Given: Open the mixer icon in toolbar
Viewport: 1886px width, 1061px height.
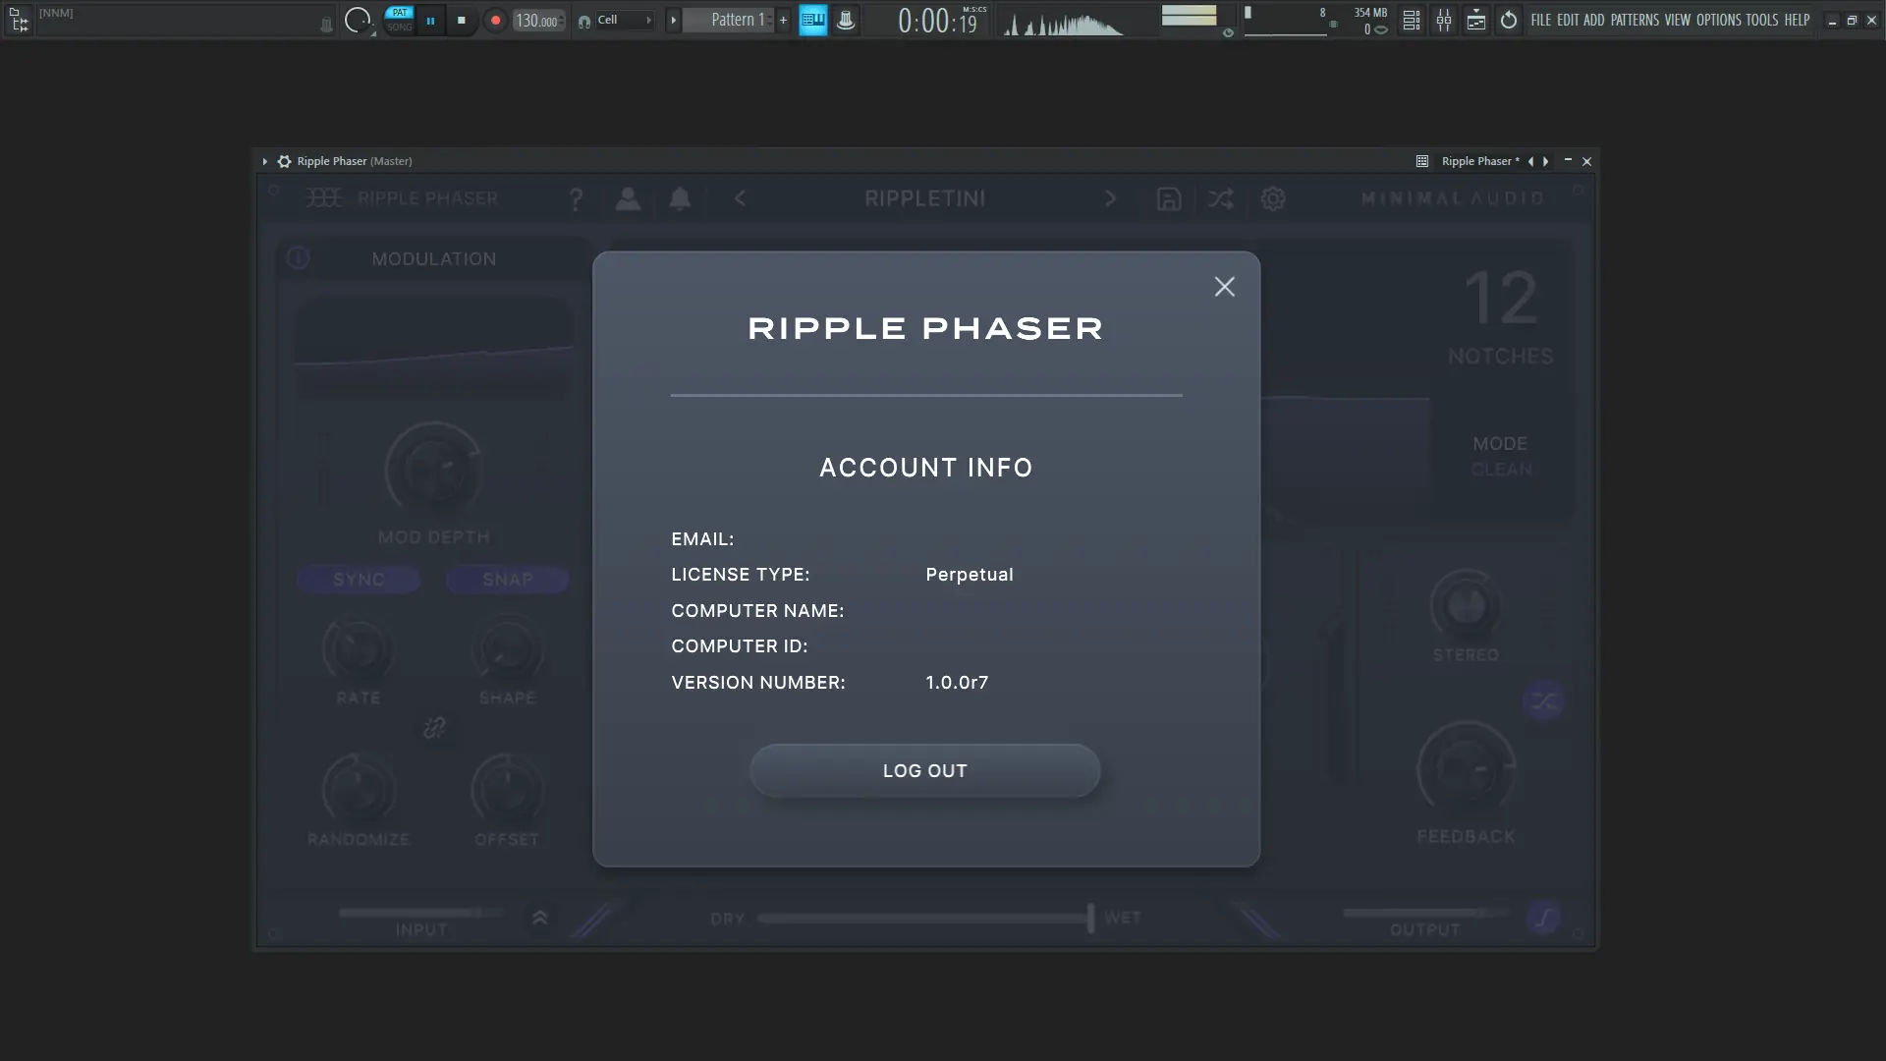Looking at the screenshot, I should pos(1444,20).
